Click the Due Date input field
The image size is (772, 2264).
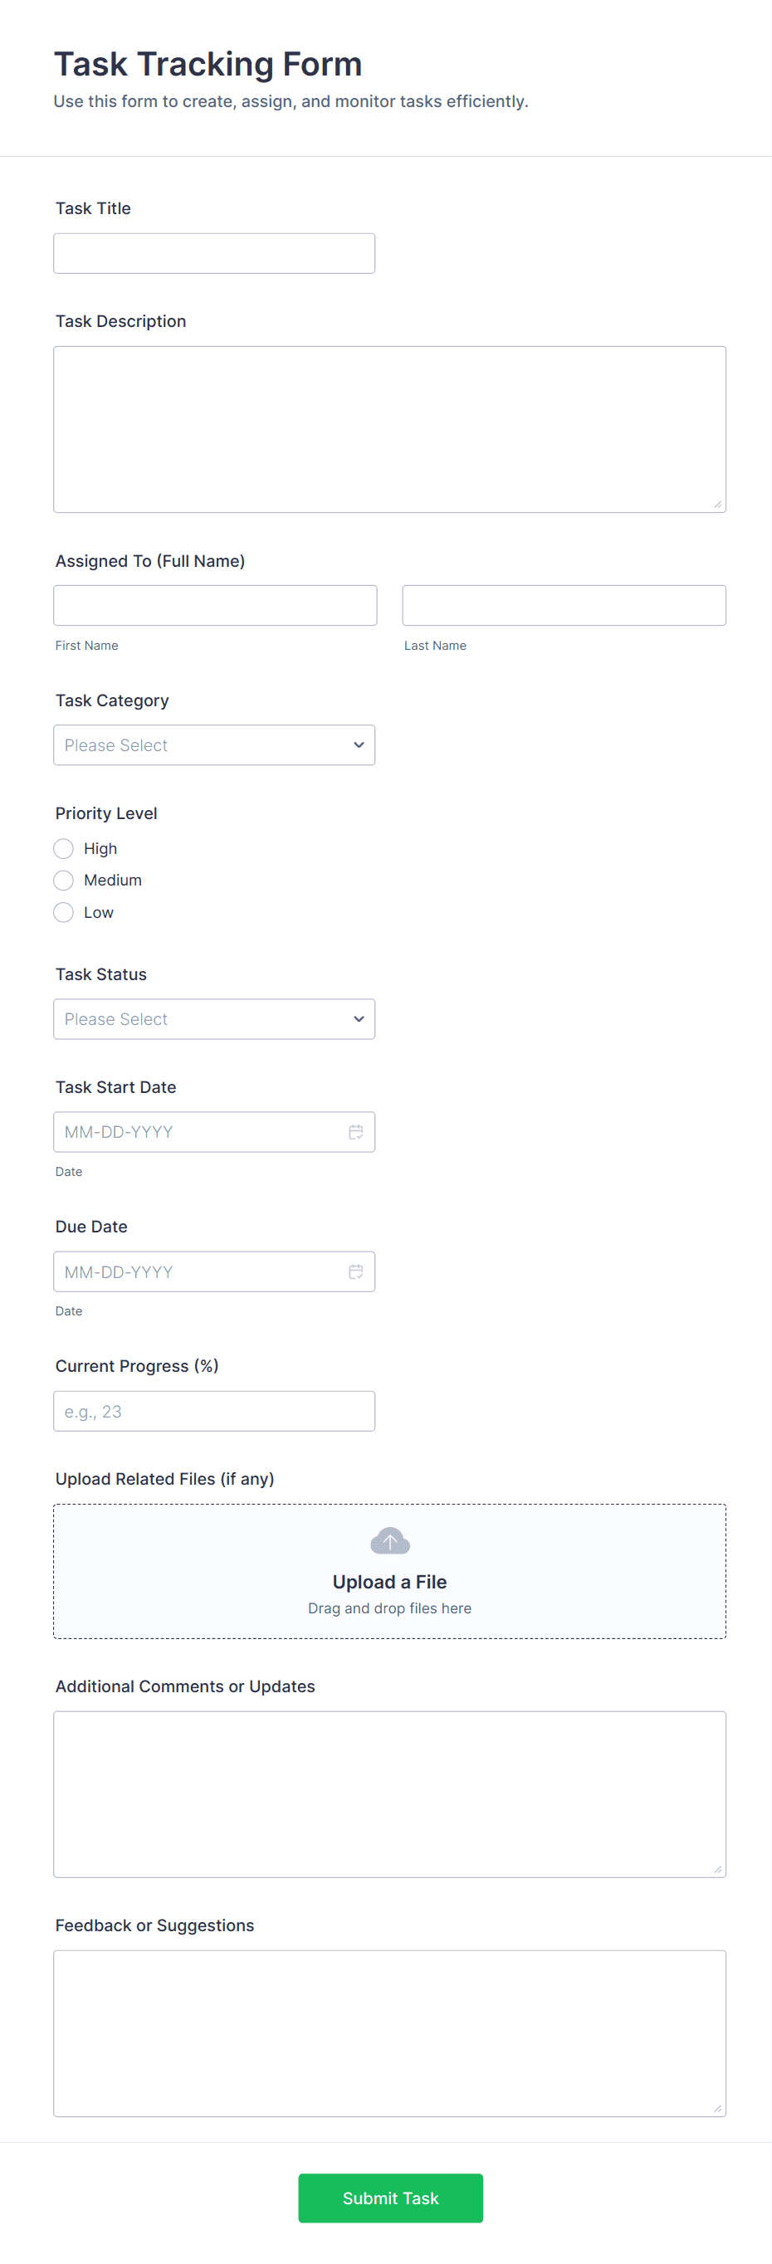198,1271
